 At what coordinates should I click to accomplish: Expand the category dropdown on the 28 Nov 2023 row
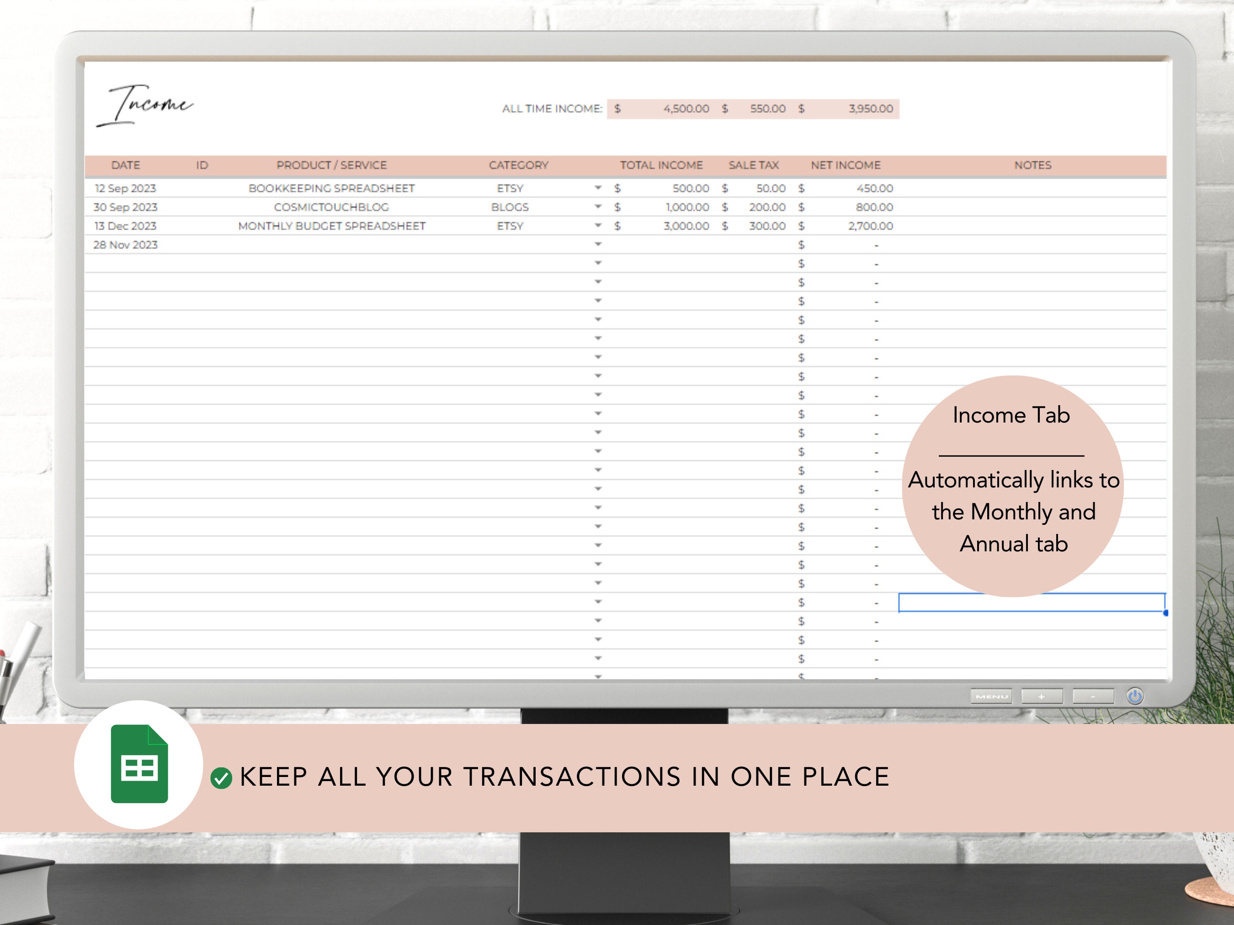coord(599,244)
